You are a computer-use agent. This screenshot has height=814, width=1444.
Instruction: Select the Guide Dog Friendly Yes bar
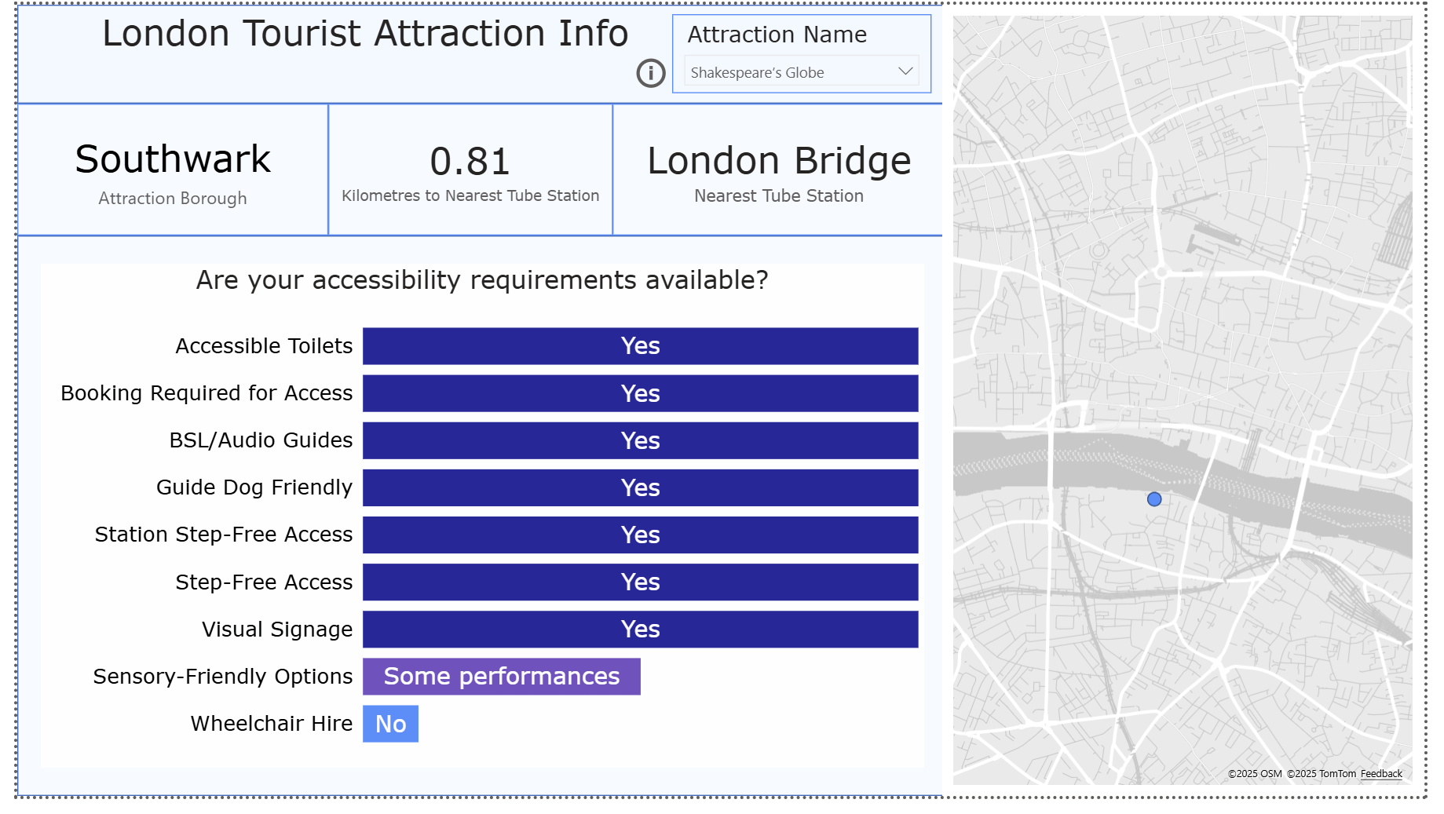pyautogui.click(x=640, y=487)
